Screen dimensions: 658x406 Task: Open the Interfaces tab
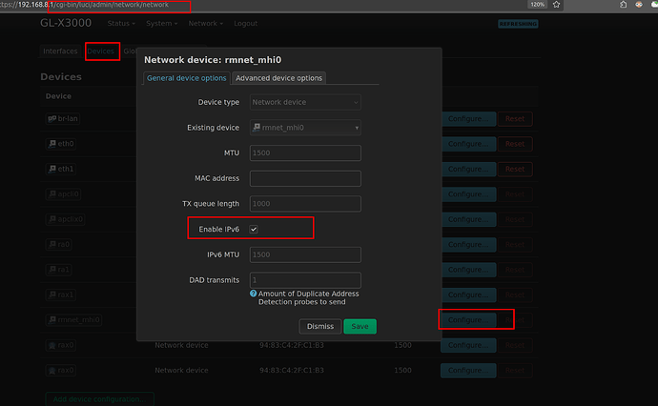[60, 51]
